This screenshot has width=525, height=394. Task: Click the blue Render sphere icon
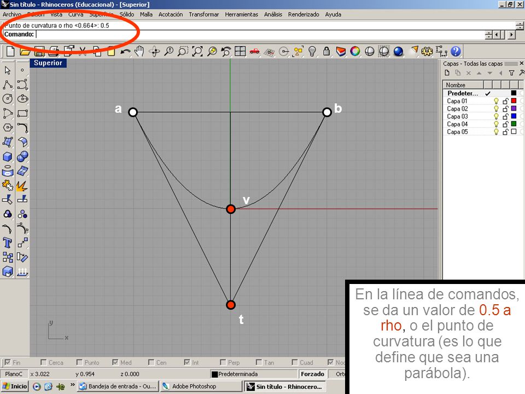[399, 51]
